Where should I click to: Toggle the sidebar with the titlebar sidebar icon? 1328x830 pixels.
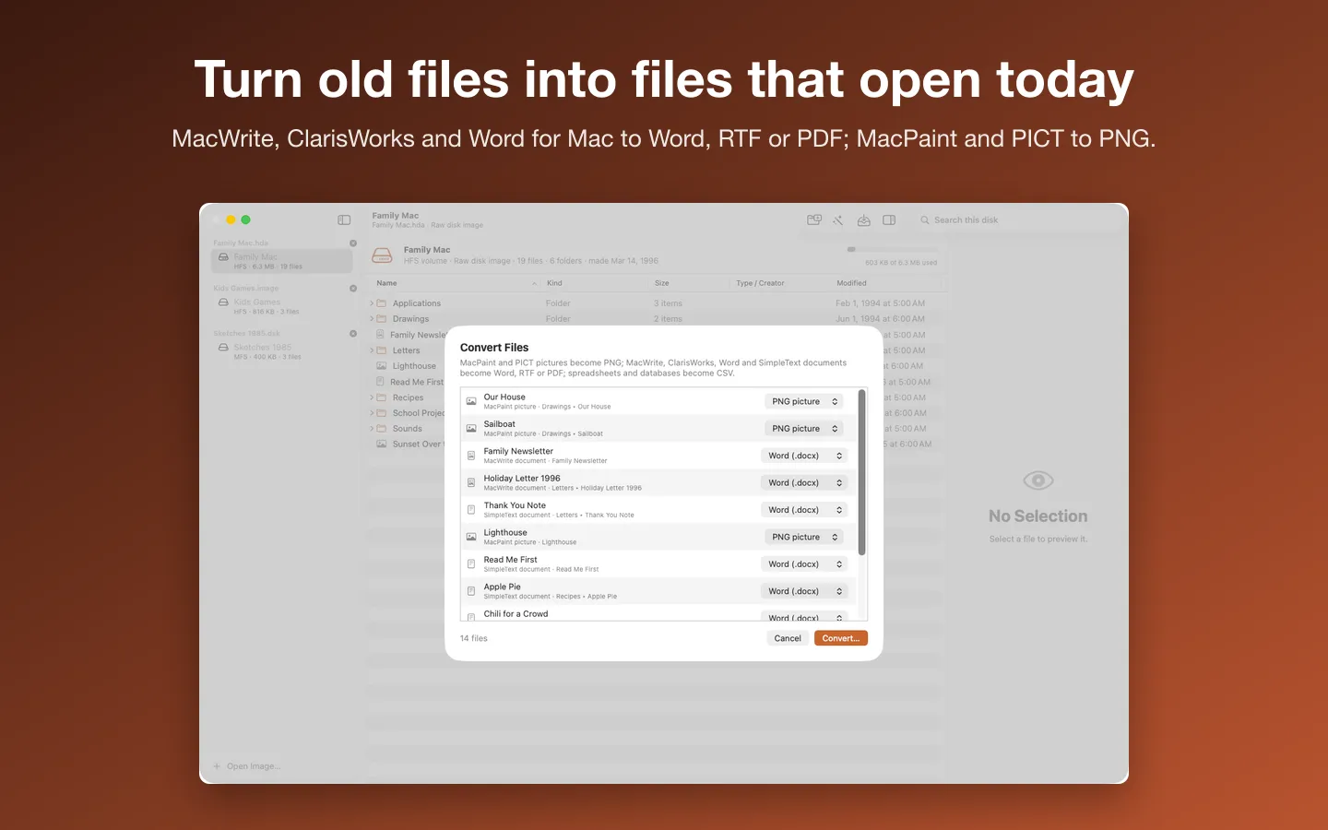coord(344,220)
